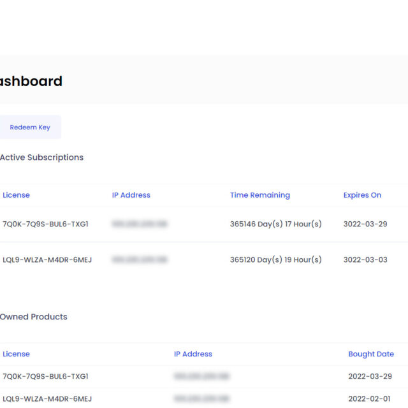This screenshot has width=408, height=408.
Task: Click the 365146 Day(s) 17 Hour(s) cell
Action: click(x=276, y=224)
